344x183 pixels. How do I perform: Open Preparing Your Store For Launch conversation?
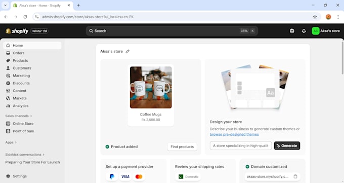32,162
